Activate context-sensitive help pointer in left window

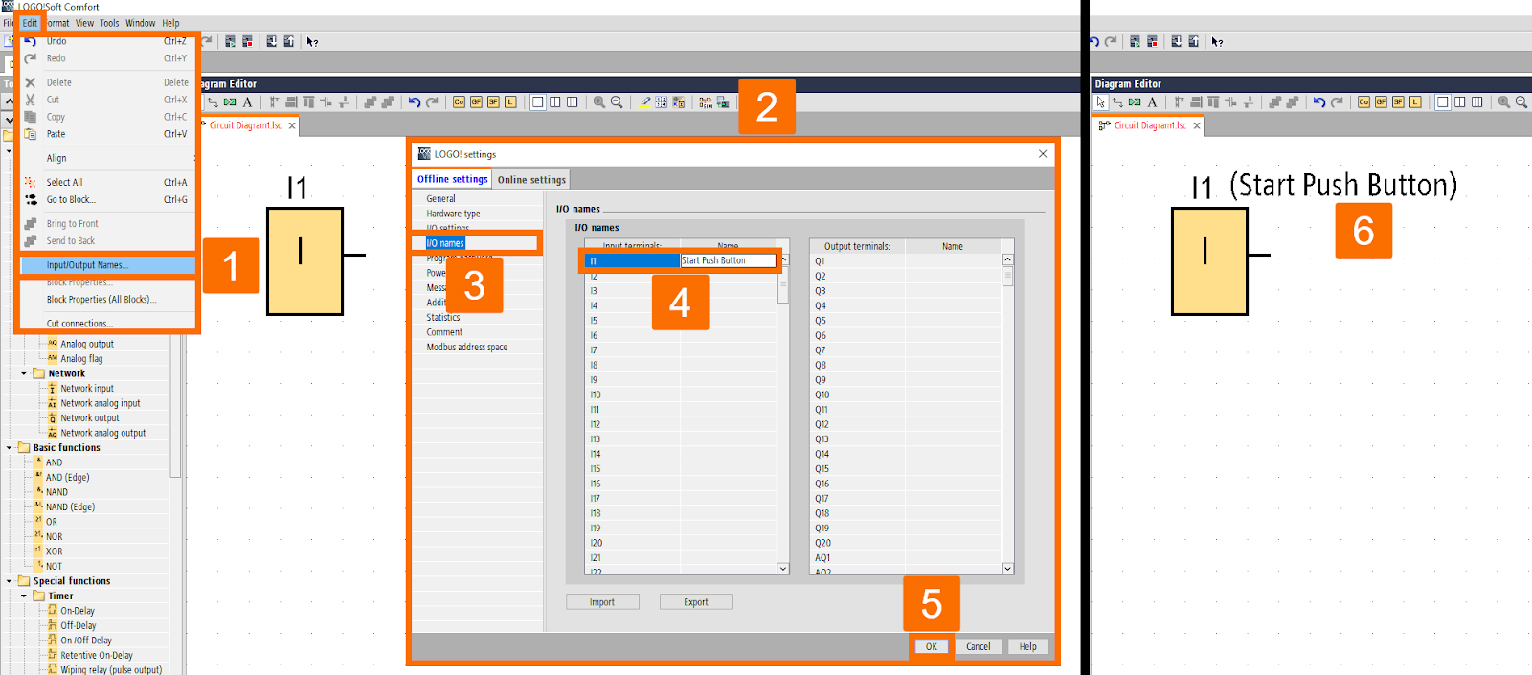(x=312, y=41)
